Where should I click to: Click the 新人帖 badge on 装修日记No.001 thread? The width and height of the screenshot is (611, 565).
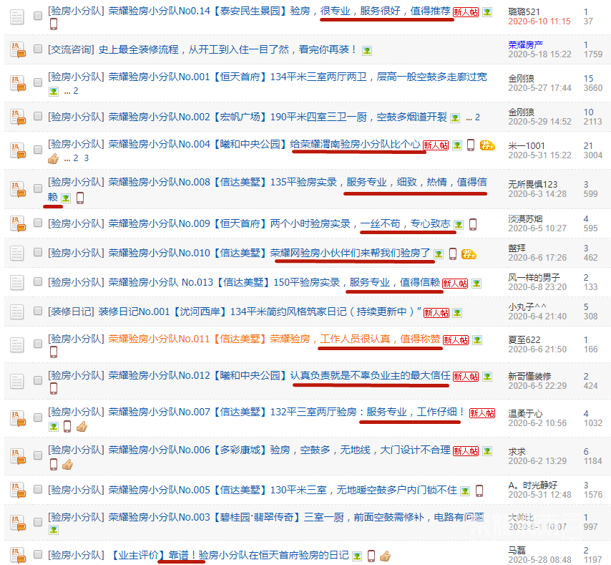tap(436, 312)
